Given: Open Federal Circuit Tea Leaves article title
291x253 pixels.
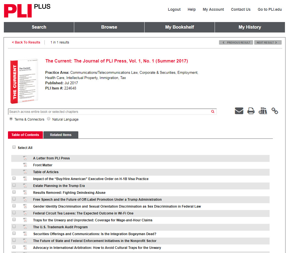Looking at the screenshot, I should [83, 213].
